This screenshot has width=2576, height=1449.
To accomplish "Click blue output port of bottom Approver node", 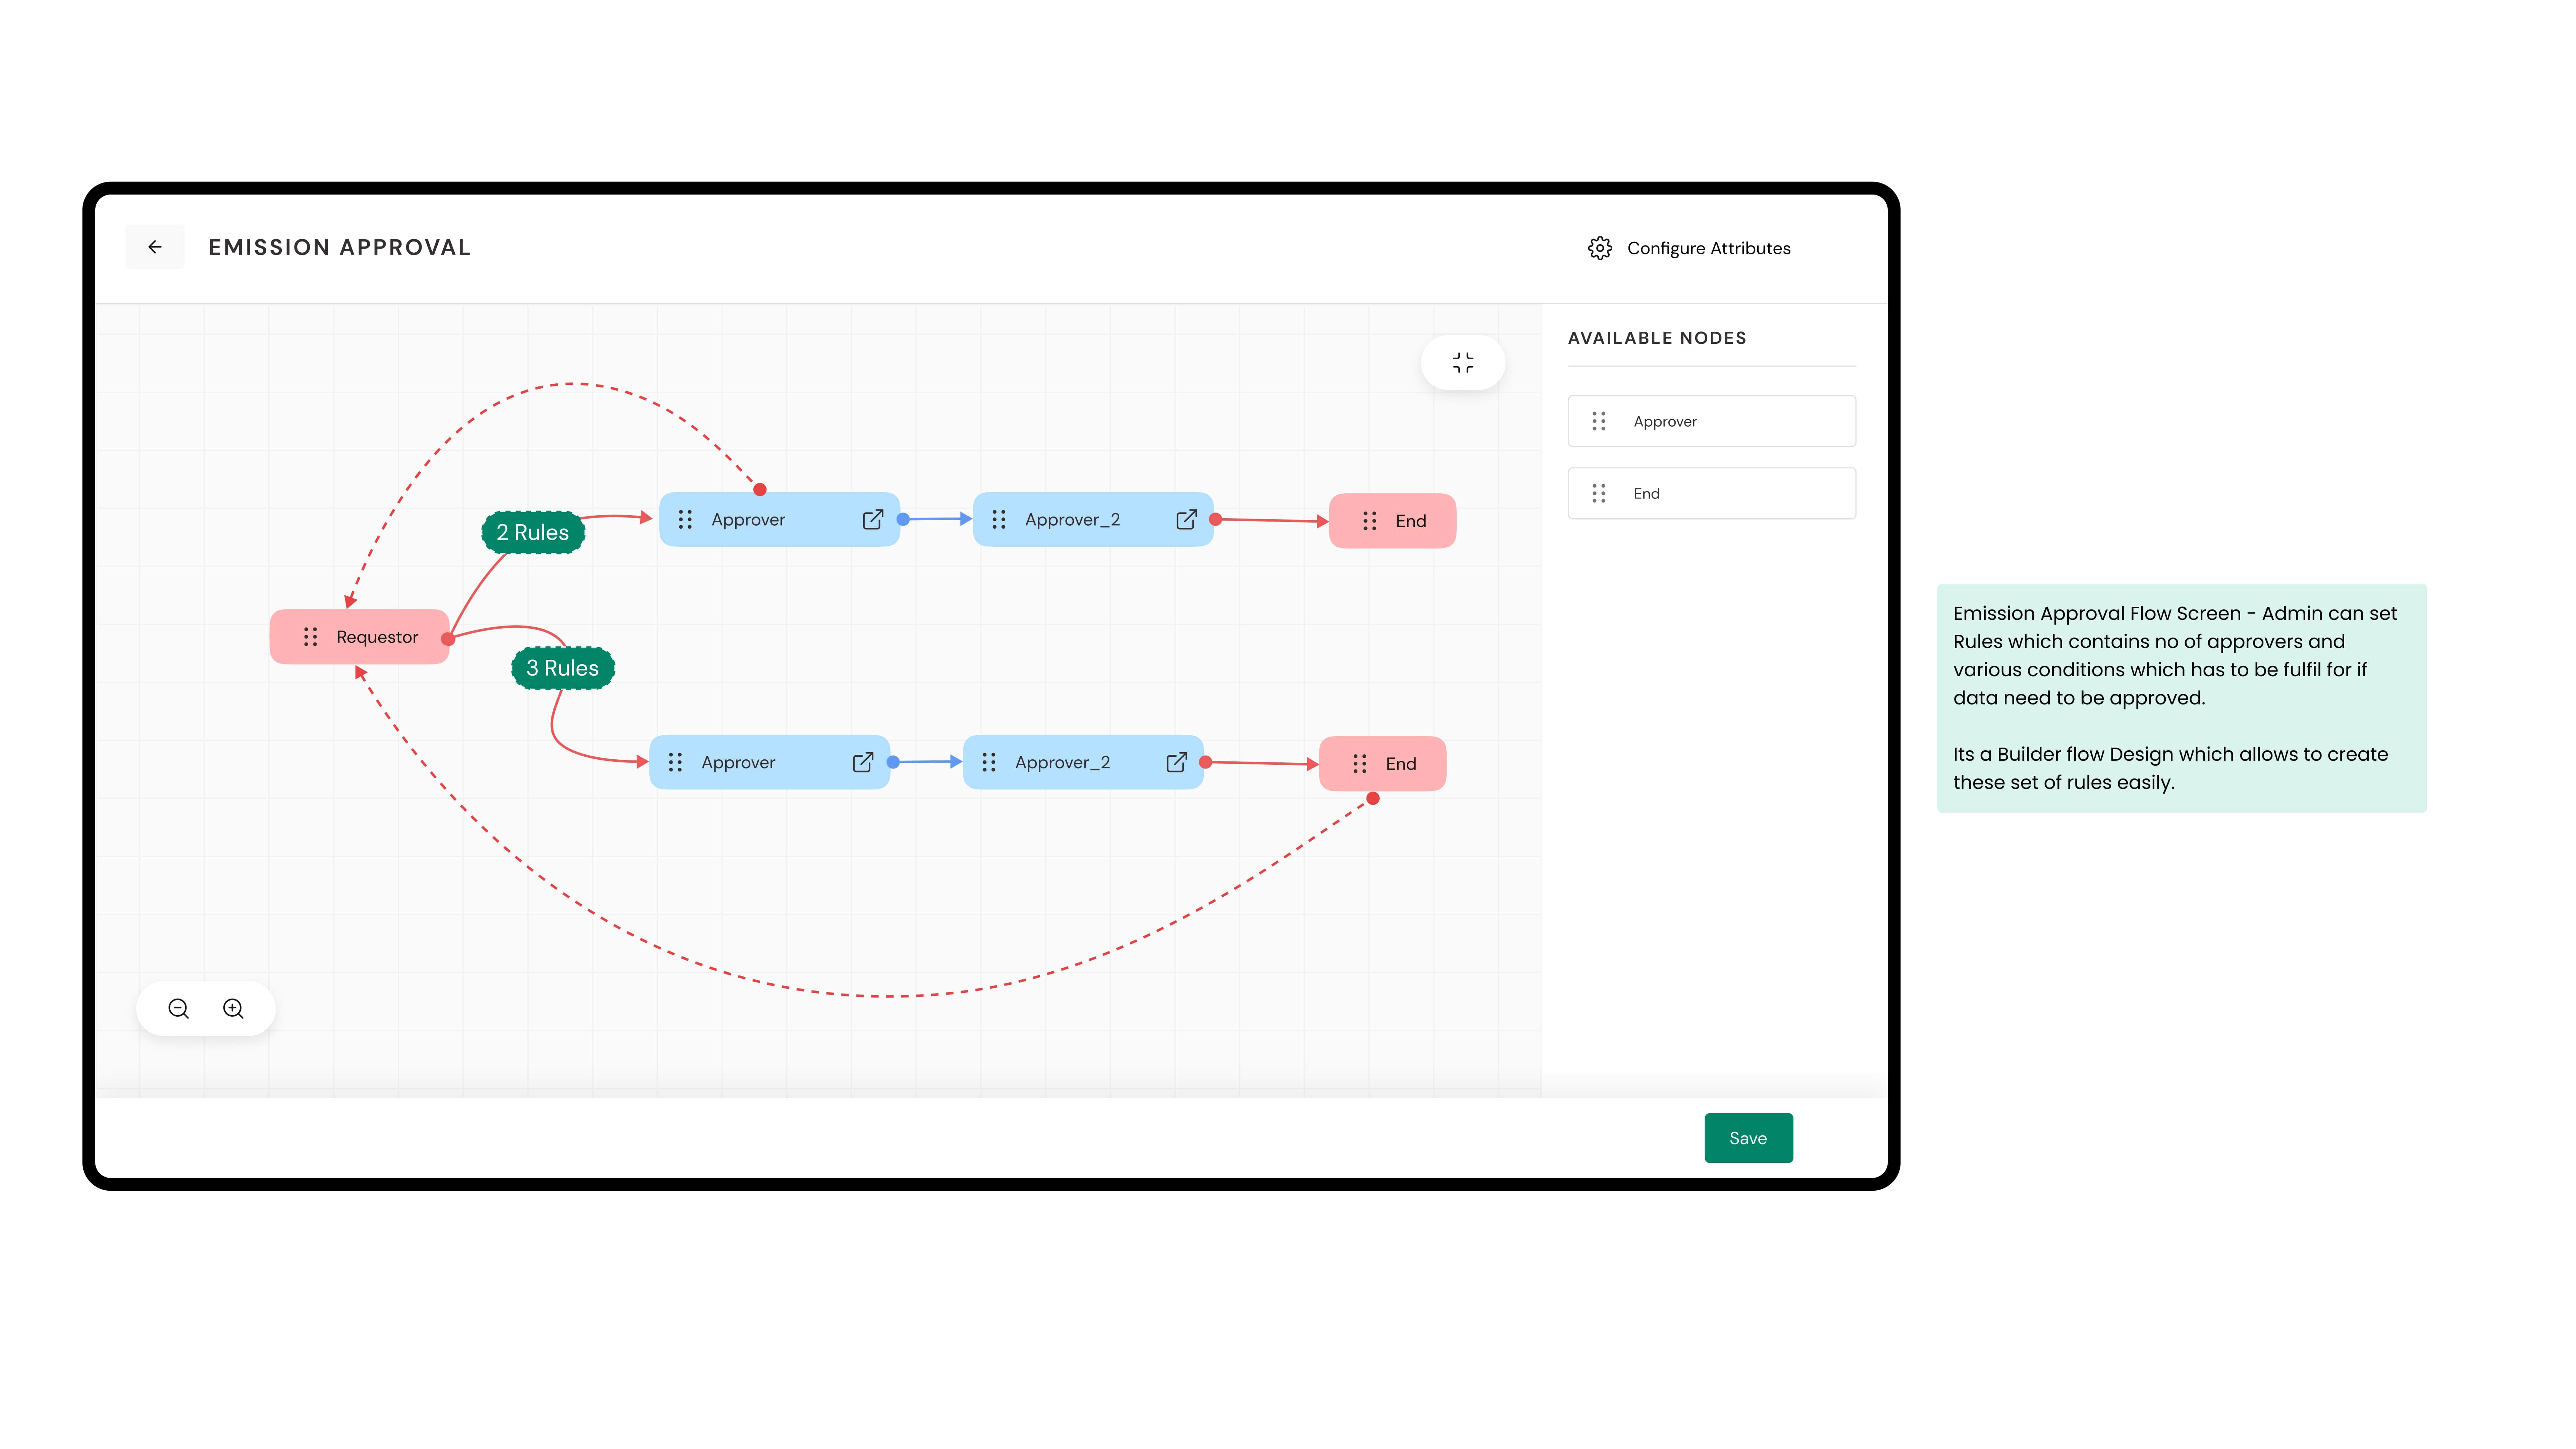I will coord(893,762).
